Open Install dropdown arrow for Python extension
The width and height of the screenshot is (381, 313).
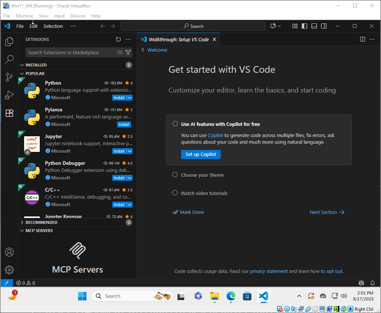pyautogui.click(x=129, y=98)
